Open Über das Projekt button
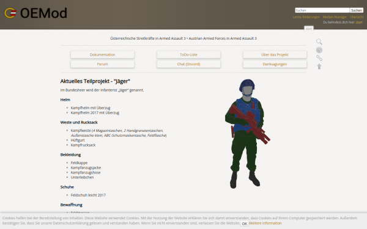This screenshot has width=367, height=229. [x=275, y=55]
